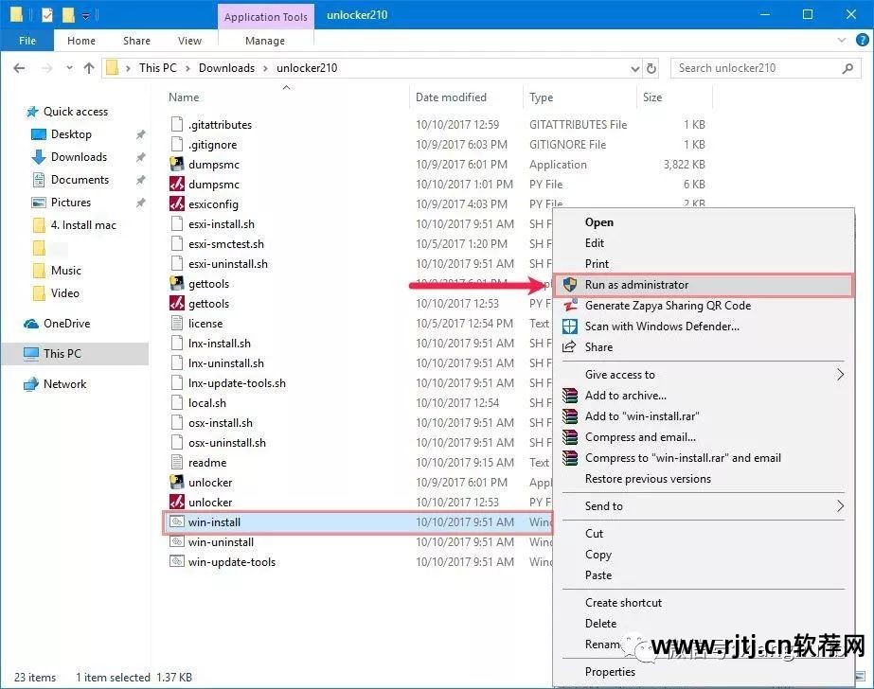The width and height of the screenshot is (874, 689).
Task: Click the readme document icon
Action: pos(177,462)
